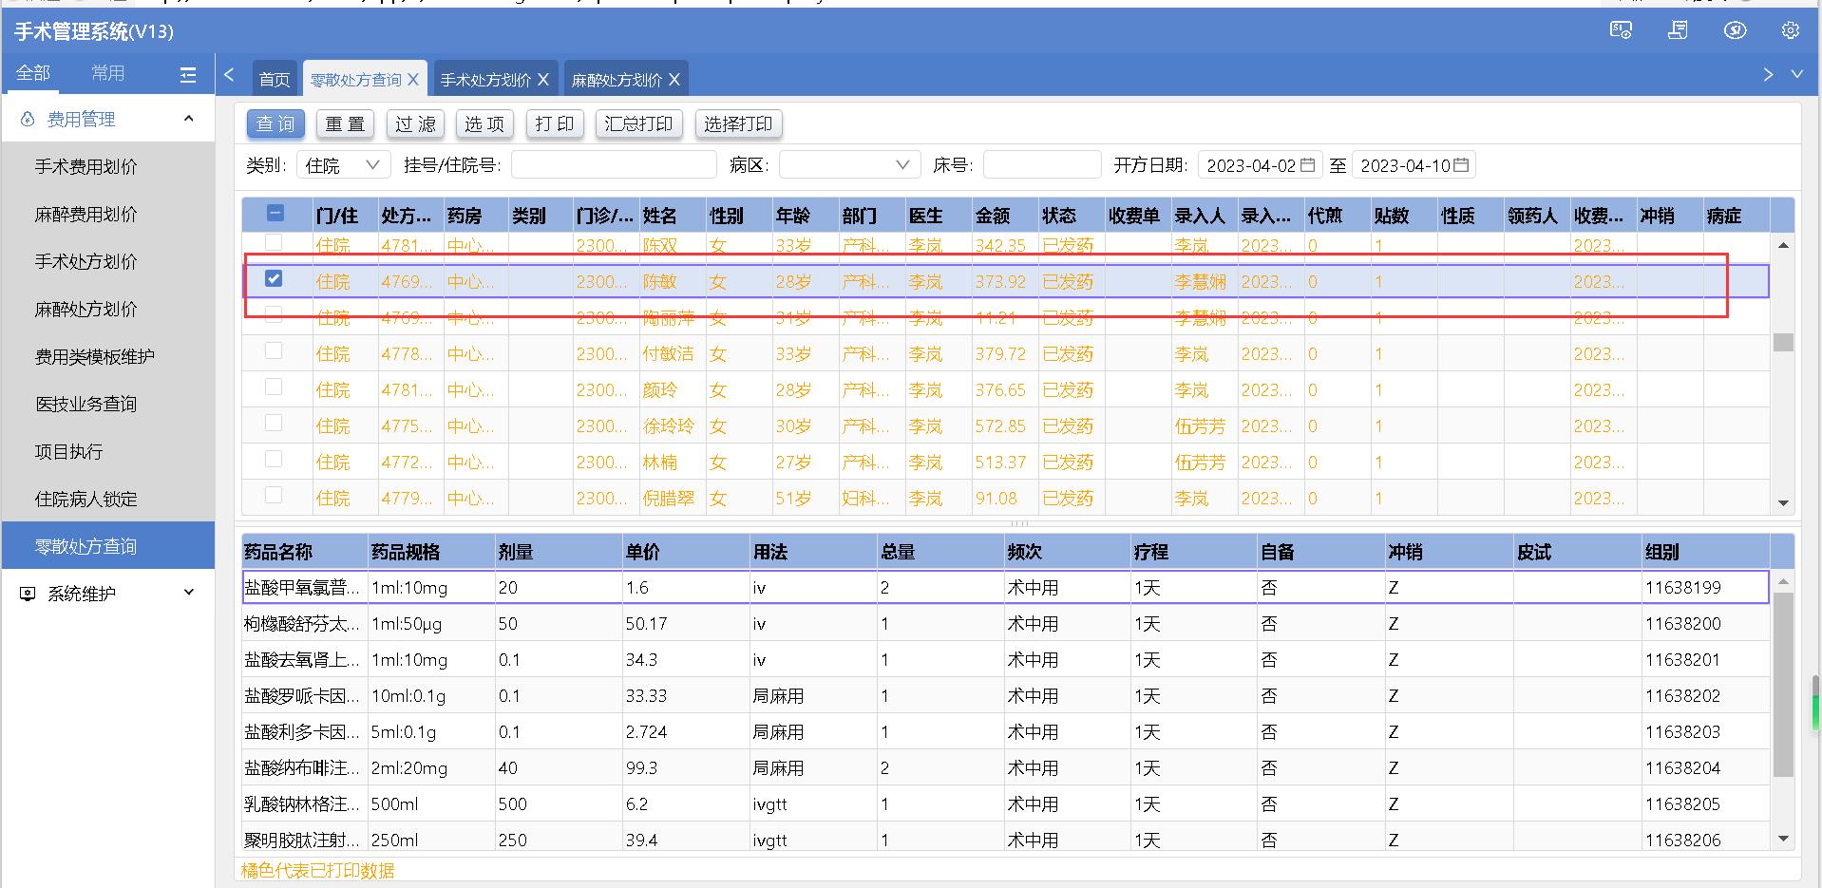Check the row checkbox for patient 陈双
The width and height of the screenshot is (1822, 888).
pos(274,242)
